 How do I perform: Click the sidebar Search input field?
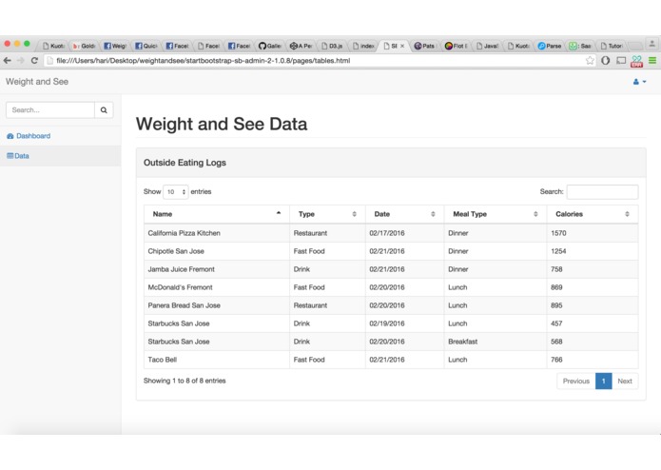click(x=50, y=110)
